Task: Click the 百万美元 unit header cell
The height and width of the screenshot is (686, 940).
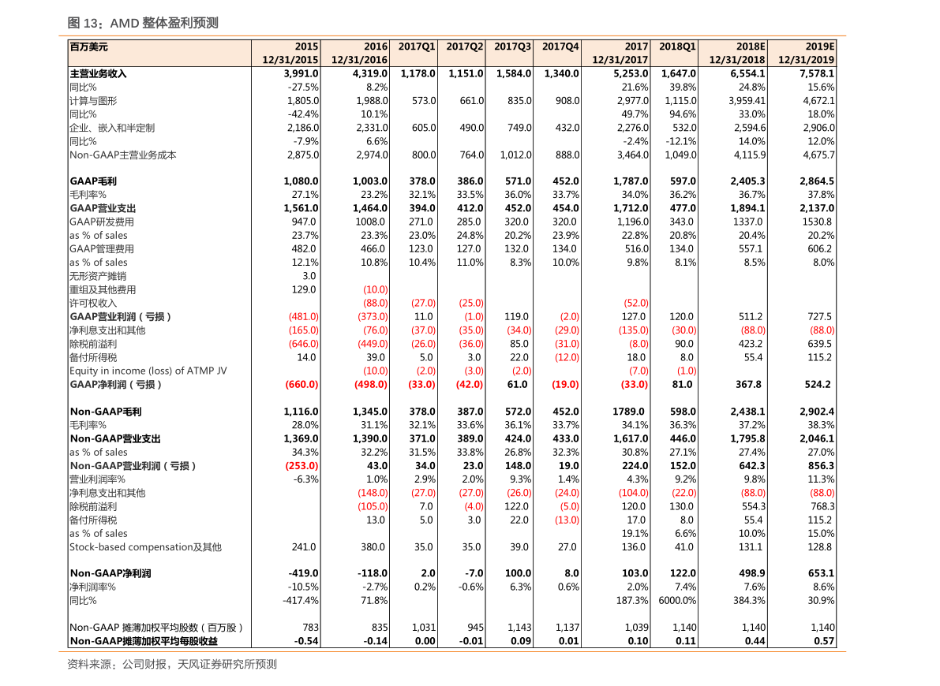Action: coord(88,47)
